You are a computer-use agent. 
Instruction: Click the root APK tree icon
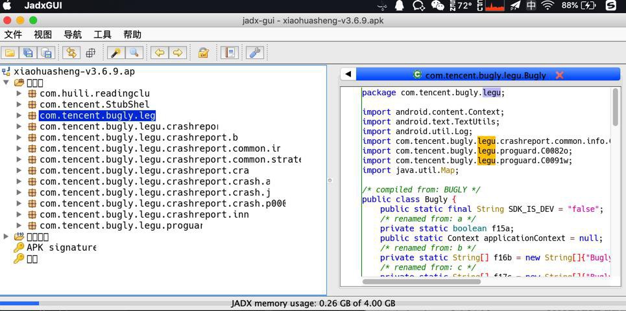[6, 72]
